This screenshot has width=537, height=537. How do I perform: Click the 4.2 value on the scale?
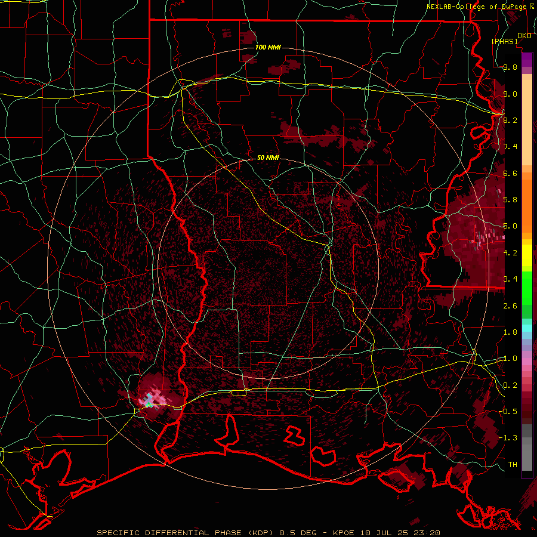pyautogui.click(x=510, y=253)
